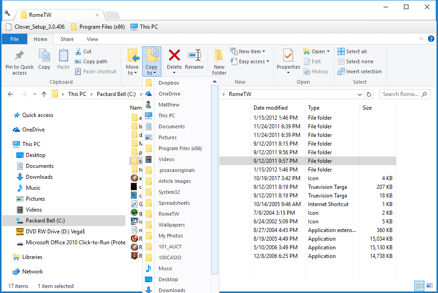Screen dimensions: 438x293
Task: Go up one folder level
Action: tap(44, 94)
